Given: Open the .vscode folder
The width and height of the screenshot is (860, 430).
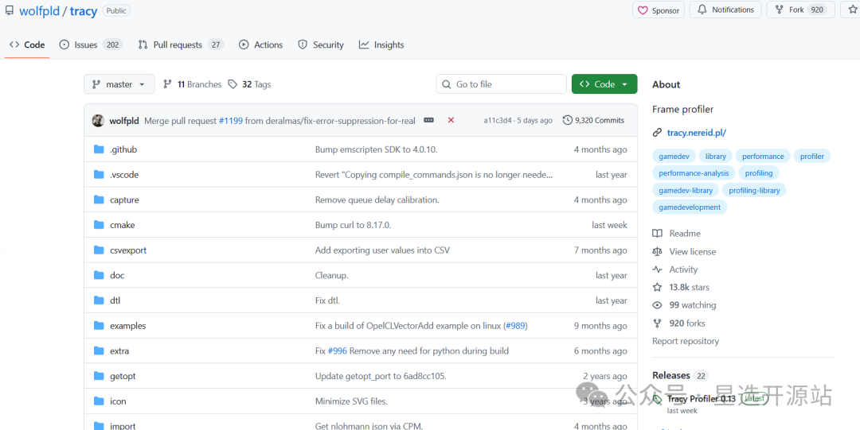Looking at the screenshot, I should pyautogui.click(x=124, y=175).
